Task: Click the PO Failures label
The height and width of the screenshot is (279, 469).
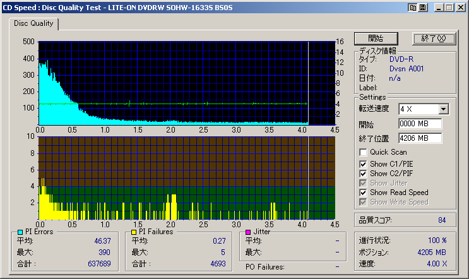Action: pos(264,267)
